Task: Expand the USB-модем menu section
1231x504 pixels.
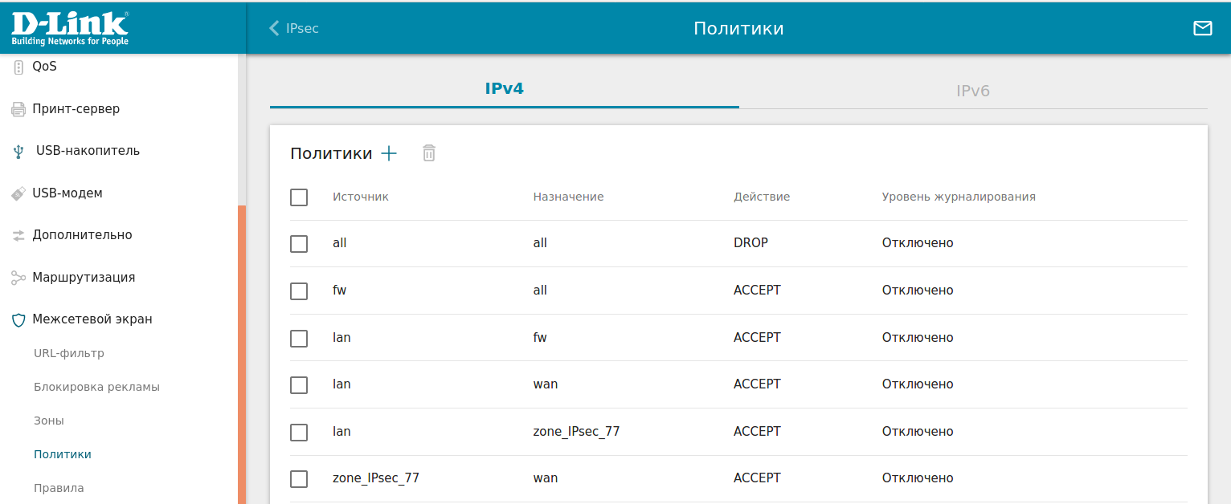Action: tap(67, 193)
